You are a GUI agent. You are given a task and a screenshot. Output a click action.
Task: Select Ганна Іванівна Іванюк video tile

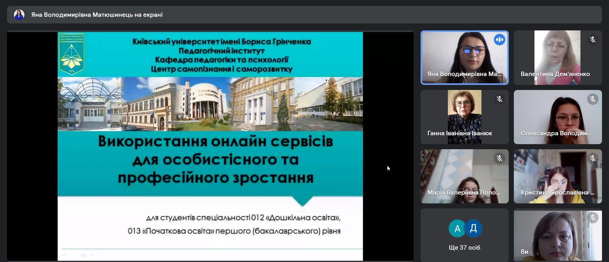click(x=464, y=117)
